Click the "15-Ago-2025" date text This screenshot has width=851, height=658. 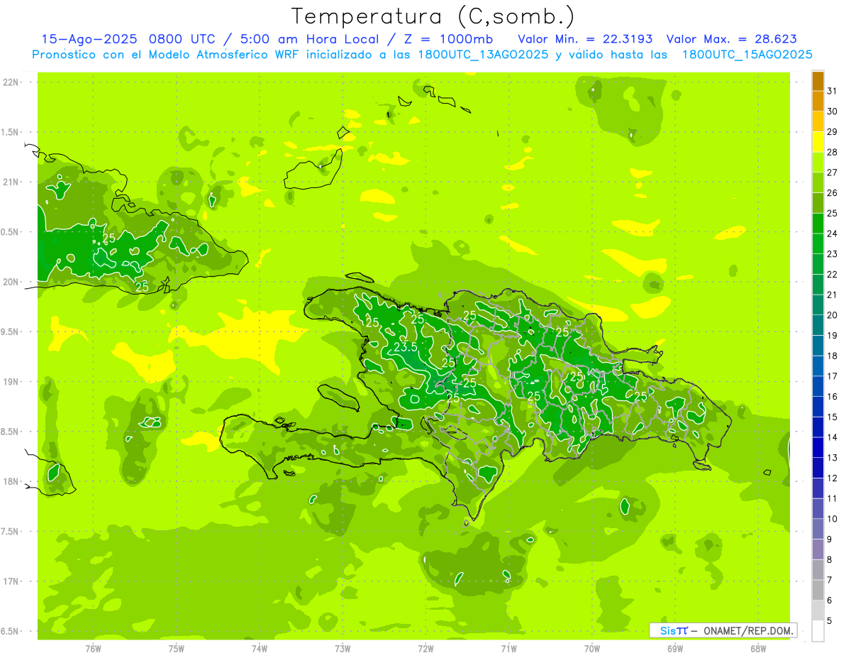89,39
